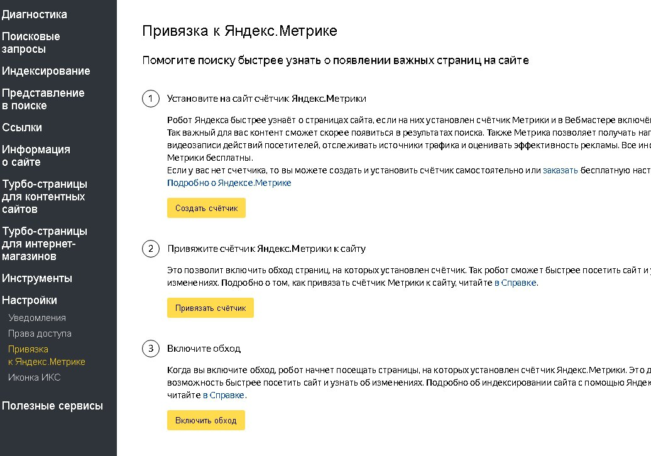This screenshot has width=651, height=456.
Task: Select Привязка к Яндекс.Метрике sidebar item
Action: coord(46,356)
